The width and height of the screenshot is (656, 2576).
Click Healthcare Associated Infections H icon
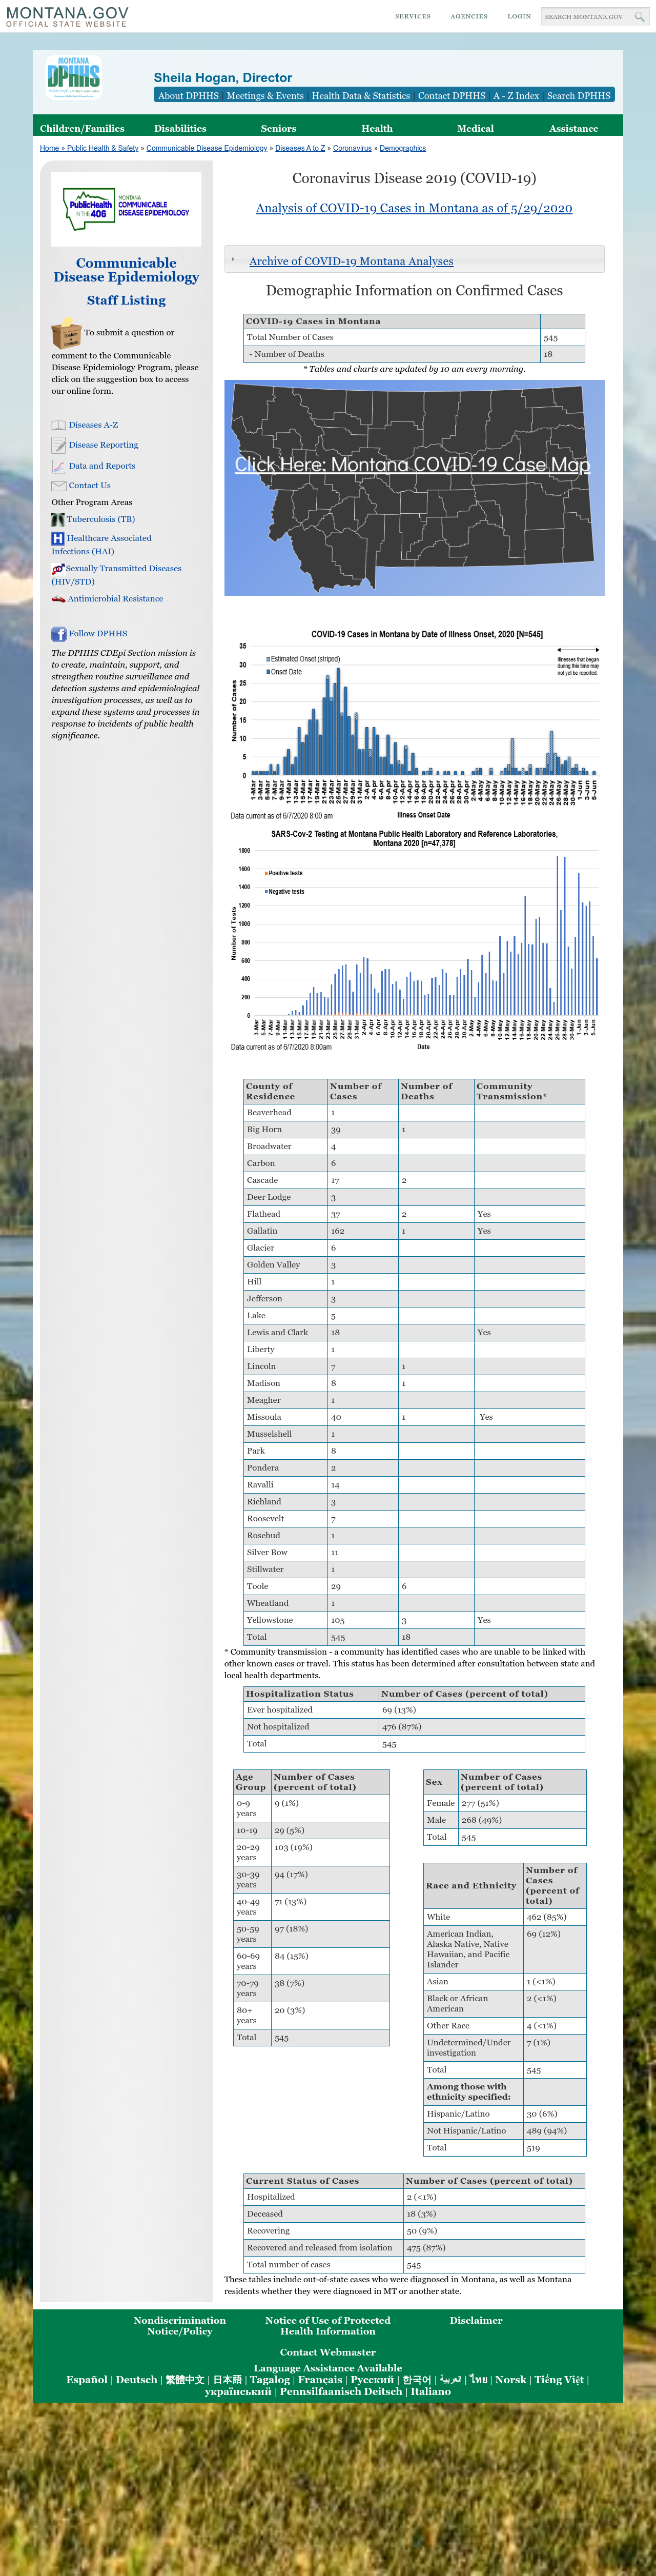tap(58, 538)
